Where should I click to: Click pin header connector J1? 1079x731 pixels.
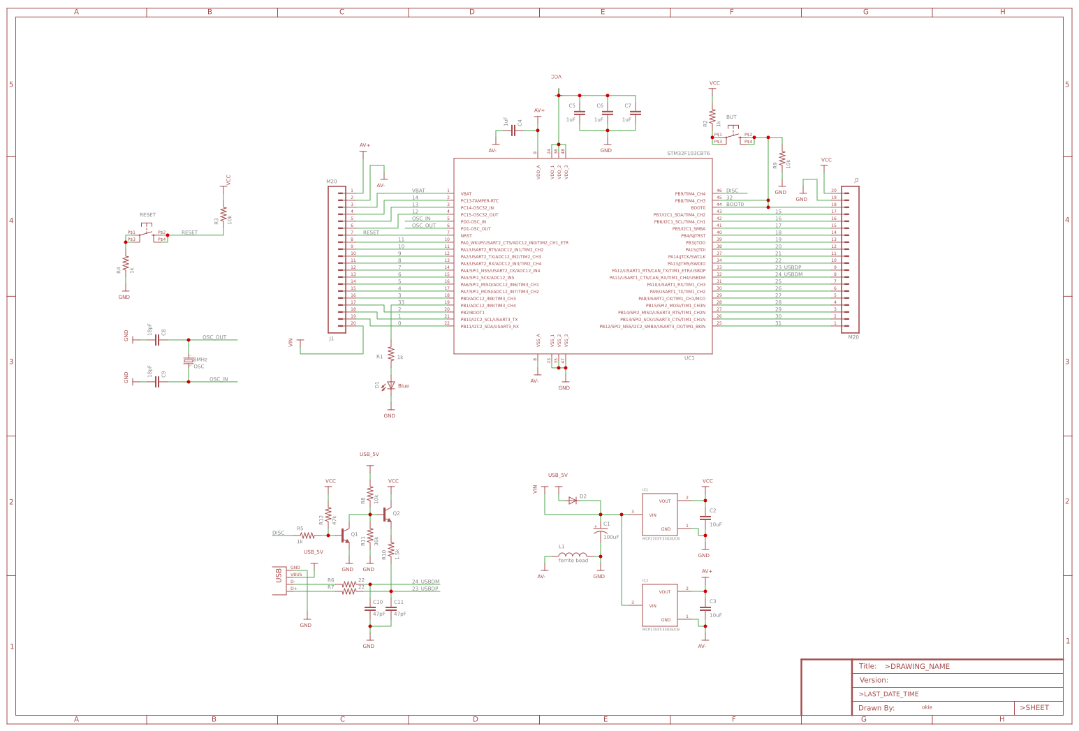(336, 258)
